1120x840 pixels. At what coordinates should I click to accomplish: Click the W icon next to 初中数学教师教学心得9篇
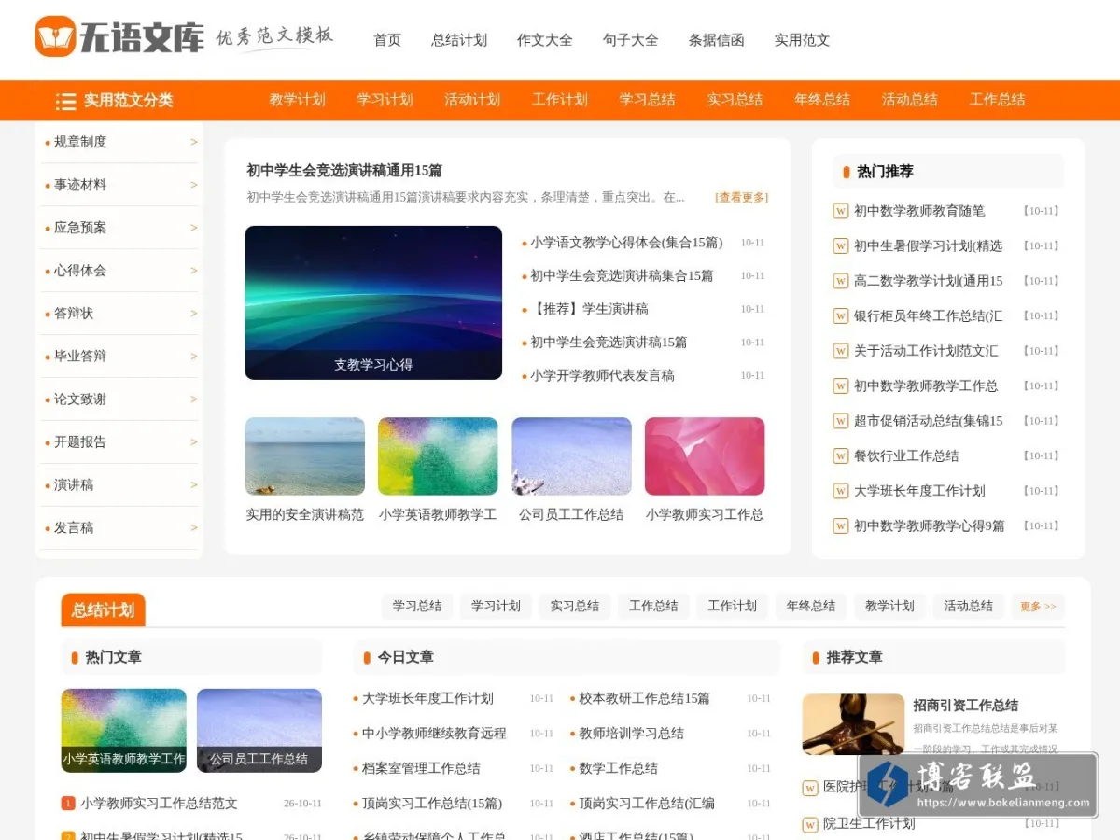840,525
